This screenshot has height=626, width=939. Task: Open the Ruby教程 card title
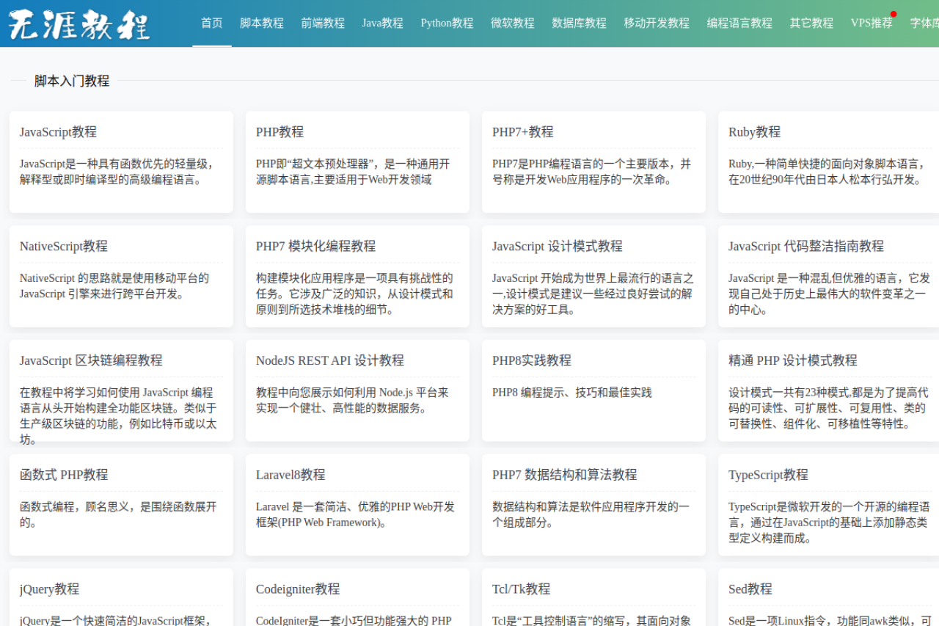754,132
